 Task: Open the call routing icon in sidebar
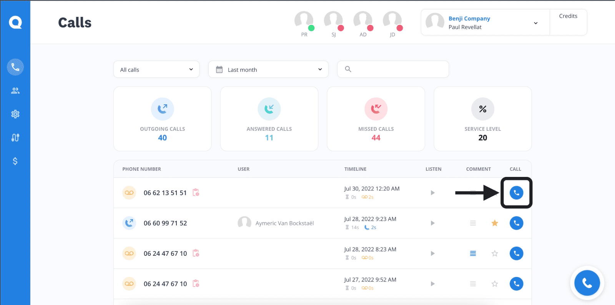[15, 138]
